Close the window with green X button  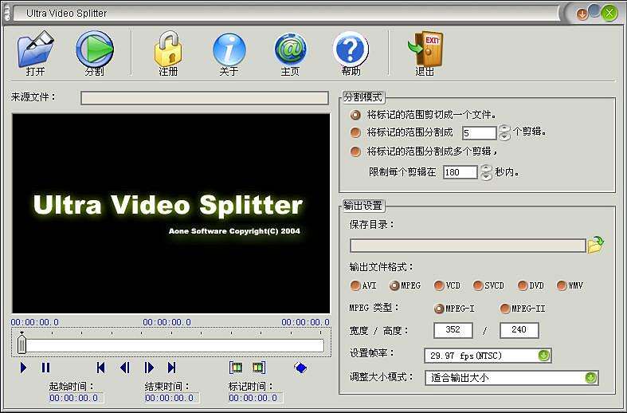609,14
